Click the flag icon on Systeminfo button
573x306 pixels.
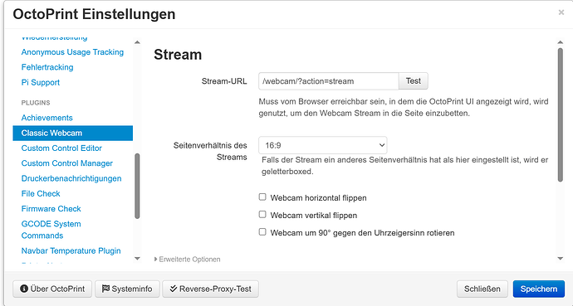click(105, 289)
